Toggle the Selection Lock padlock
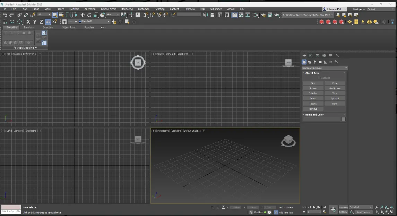This screenshot has width=397, height=216. click(x=218, y=207)
